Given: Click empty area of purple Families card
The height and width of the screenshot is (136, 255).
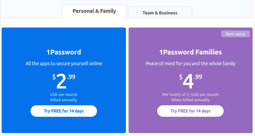Looking at the screenshot, I should coord(190,125).
